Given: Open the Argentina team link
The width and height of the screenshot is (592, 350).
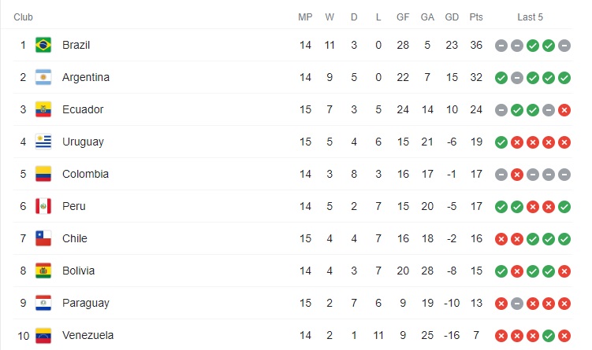Looking at the screenshot, I should (85, 78).
